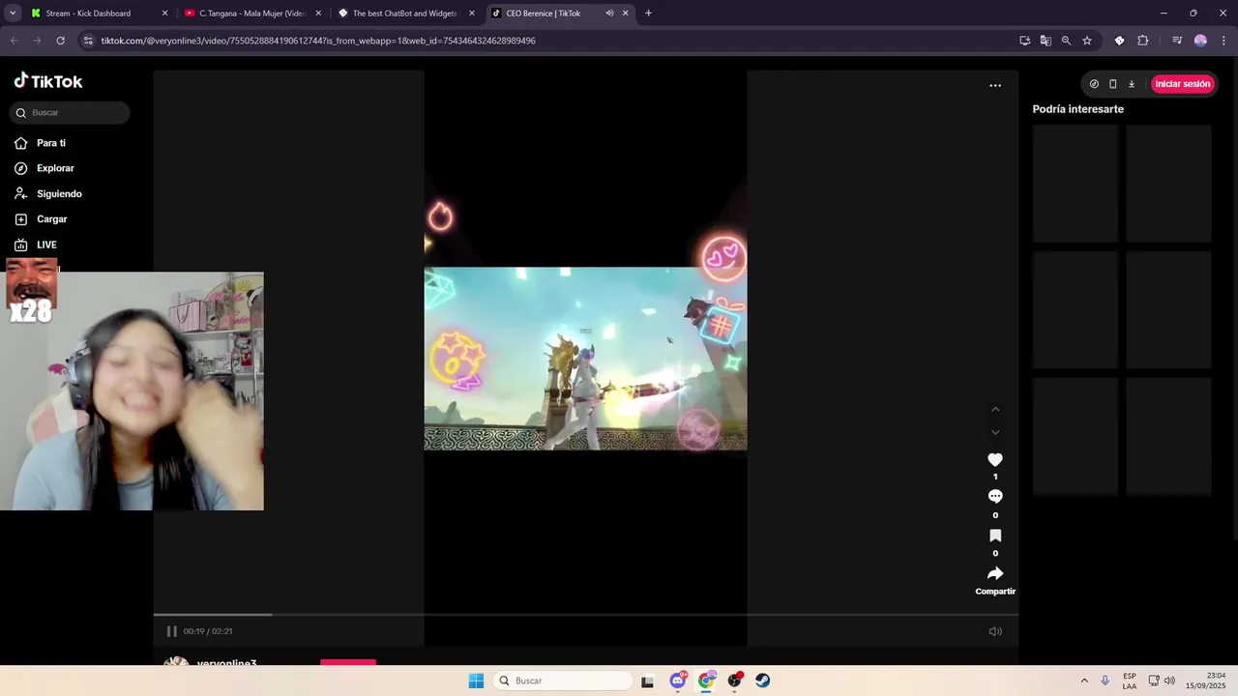Show hidden system tray icons
The width and height of the screenshot is (1238, 696).
(1084, 681)
